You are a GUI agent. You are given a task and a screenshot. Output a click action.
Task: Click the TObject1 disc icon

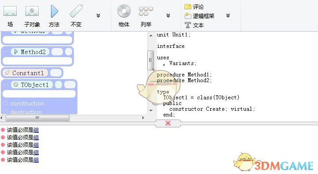point(16,84)
